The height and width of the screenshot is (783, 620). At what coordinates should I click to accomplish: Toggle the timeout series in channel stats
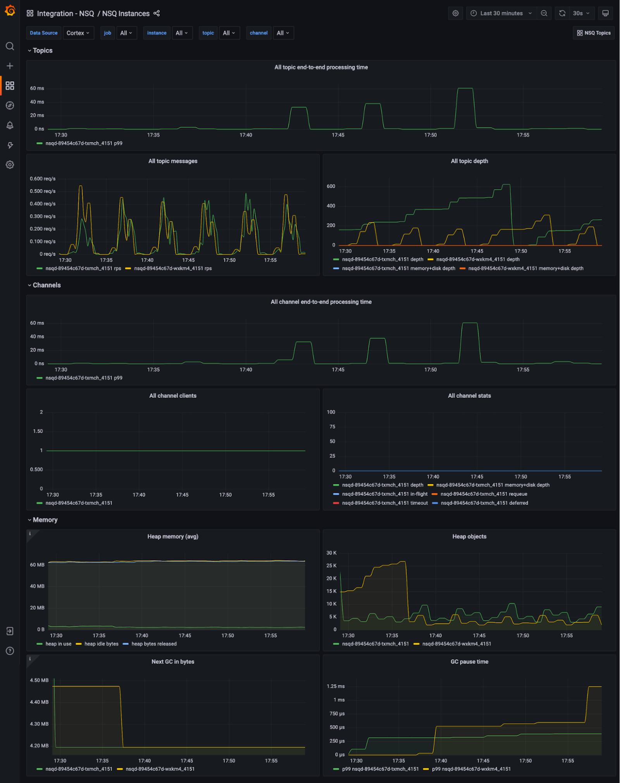[x=384, y=503]
